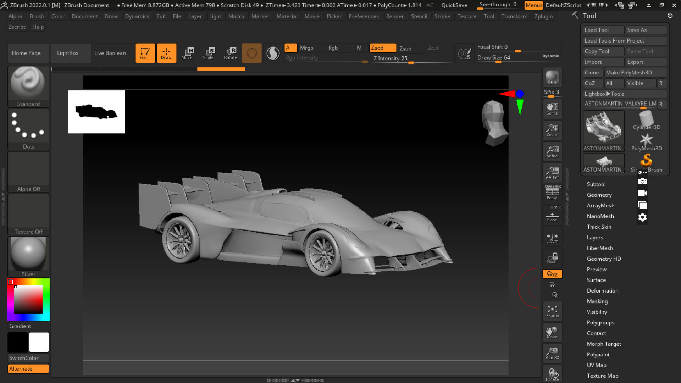Open the Brush menu

[x=37, y=16]
